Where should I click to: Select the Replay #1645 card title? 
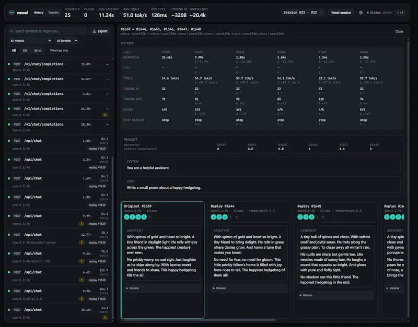click(x=309, y=206)
